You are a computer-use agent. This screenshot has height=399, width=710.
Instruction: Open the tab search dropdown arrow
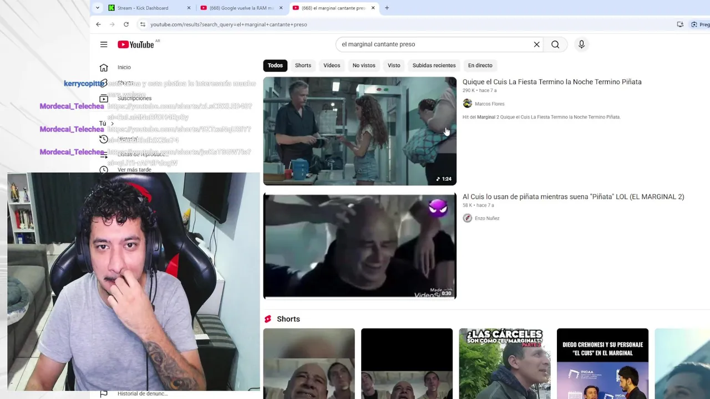click(x=98, y=8)
